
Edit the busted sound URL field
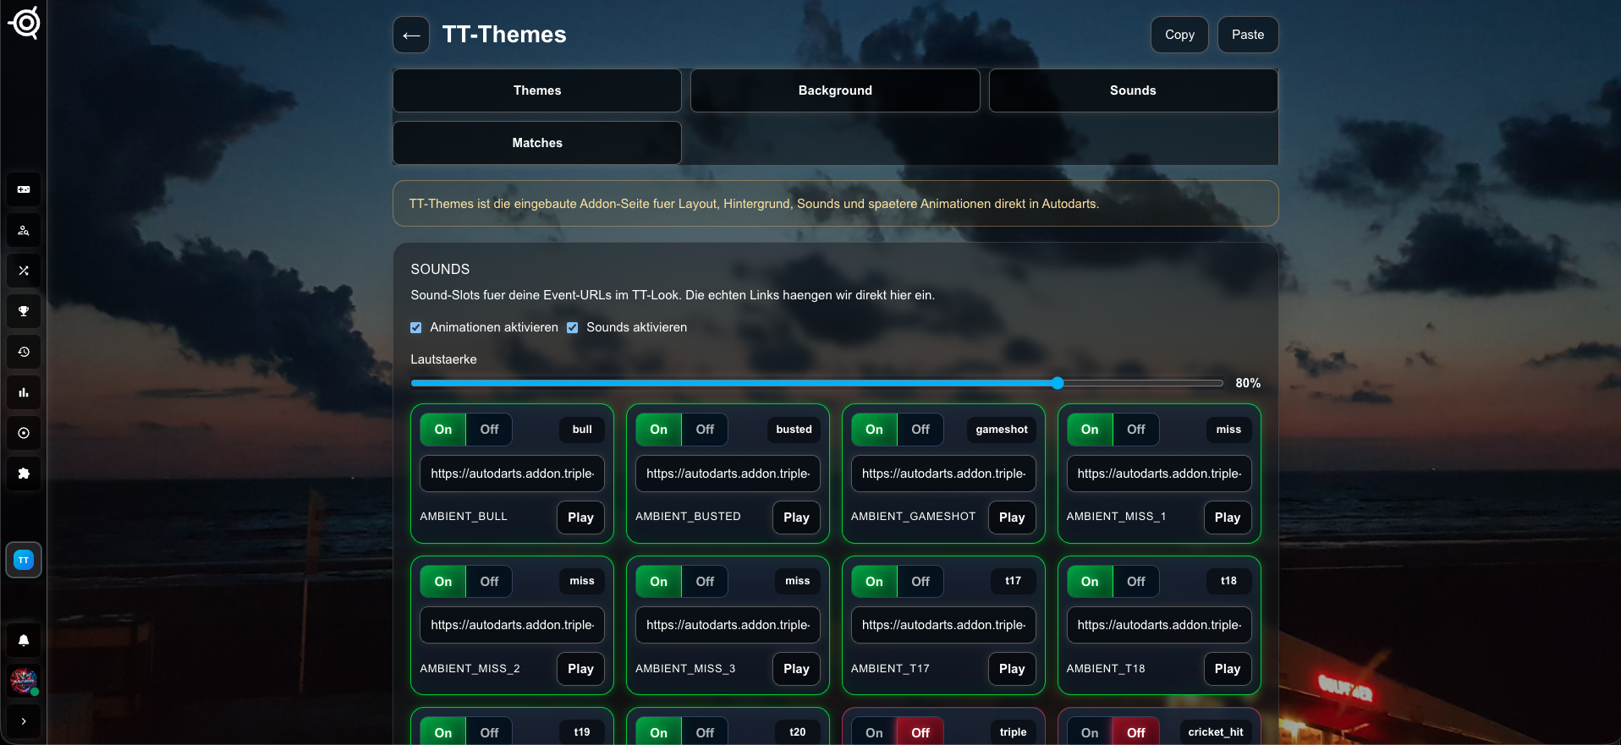(x=728, y=474)
